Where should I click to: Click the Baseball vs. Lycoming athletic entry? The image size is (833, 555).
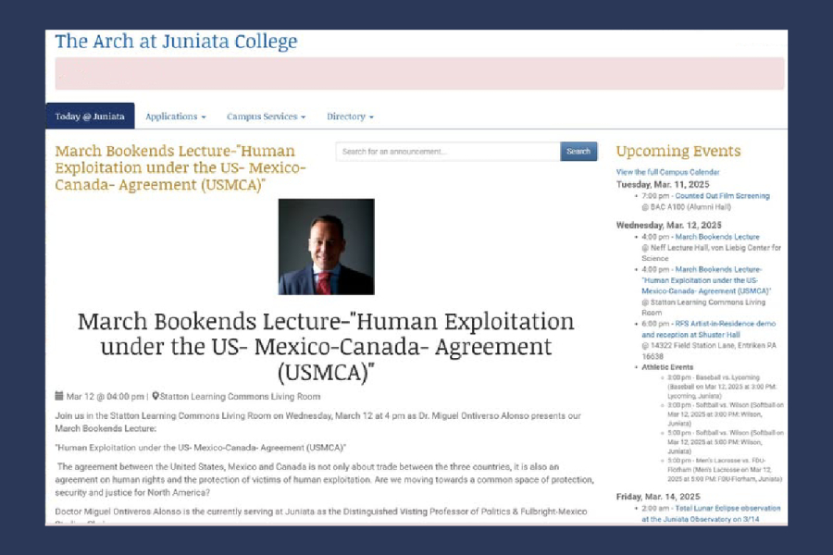click(x=721, y=387)
